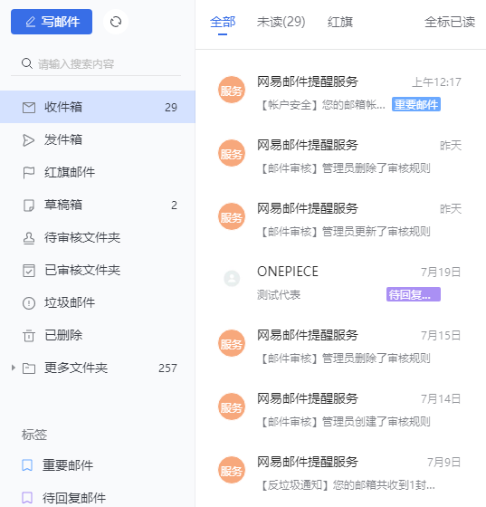
Task: Open the pending review stamp icon
Action: click(x=29, y=238)
